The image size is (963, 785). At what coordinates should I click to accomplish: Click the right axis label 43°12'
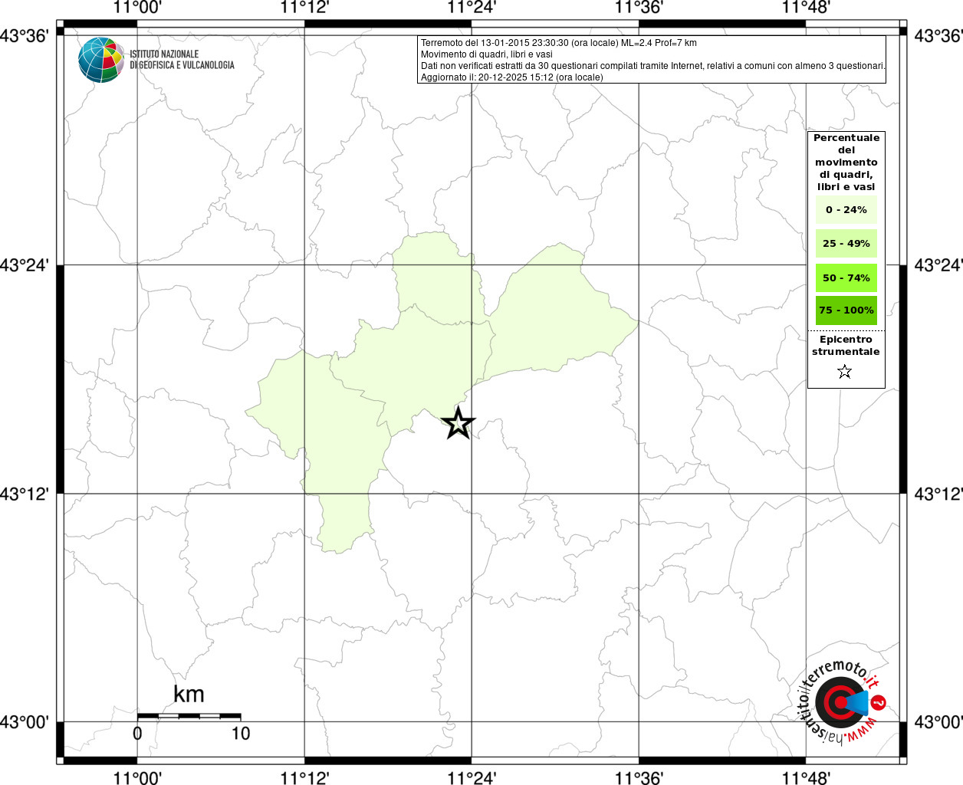938,494
